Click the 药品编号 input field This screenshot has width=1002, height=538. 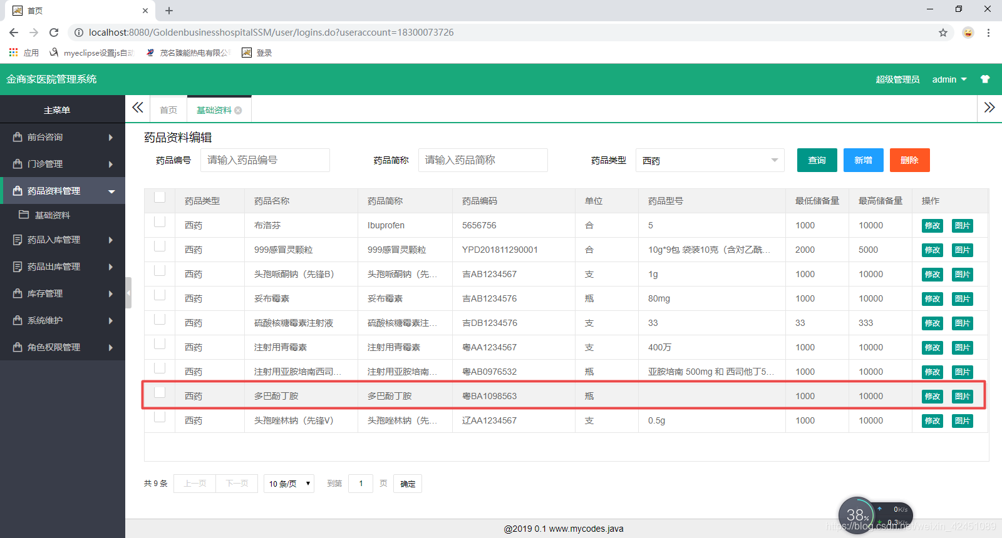pos(265,160)
